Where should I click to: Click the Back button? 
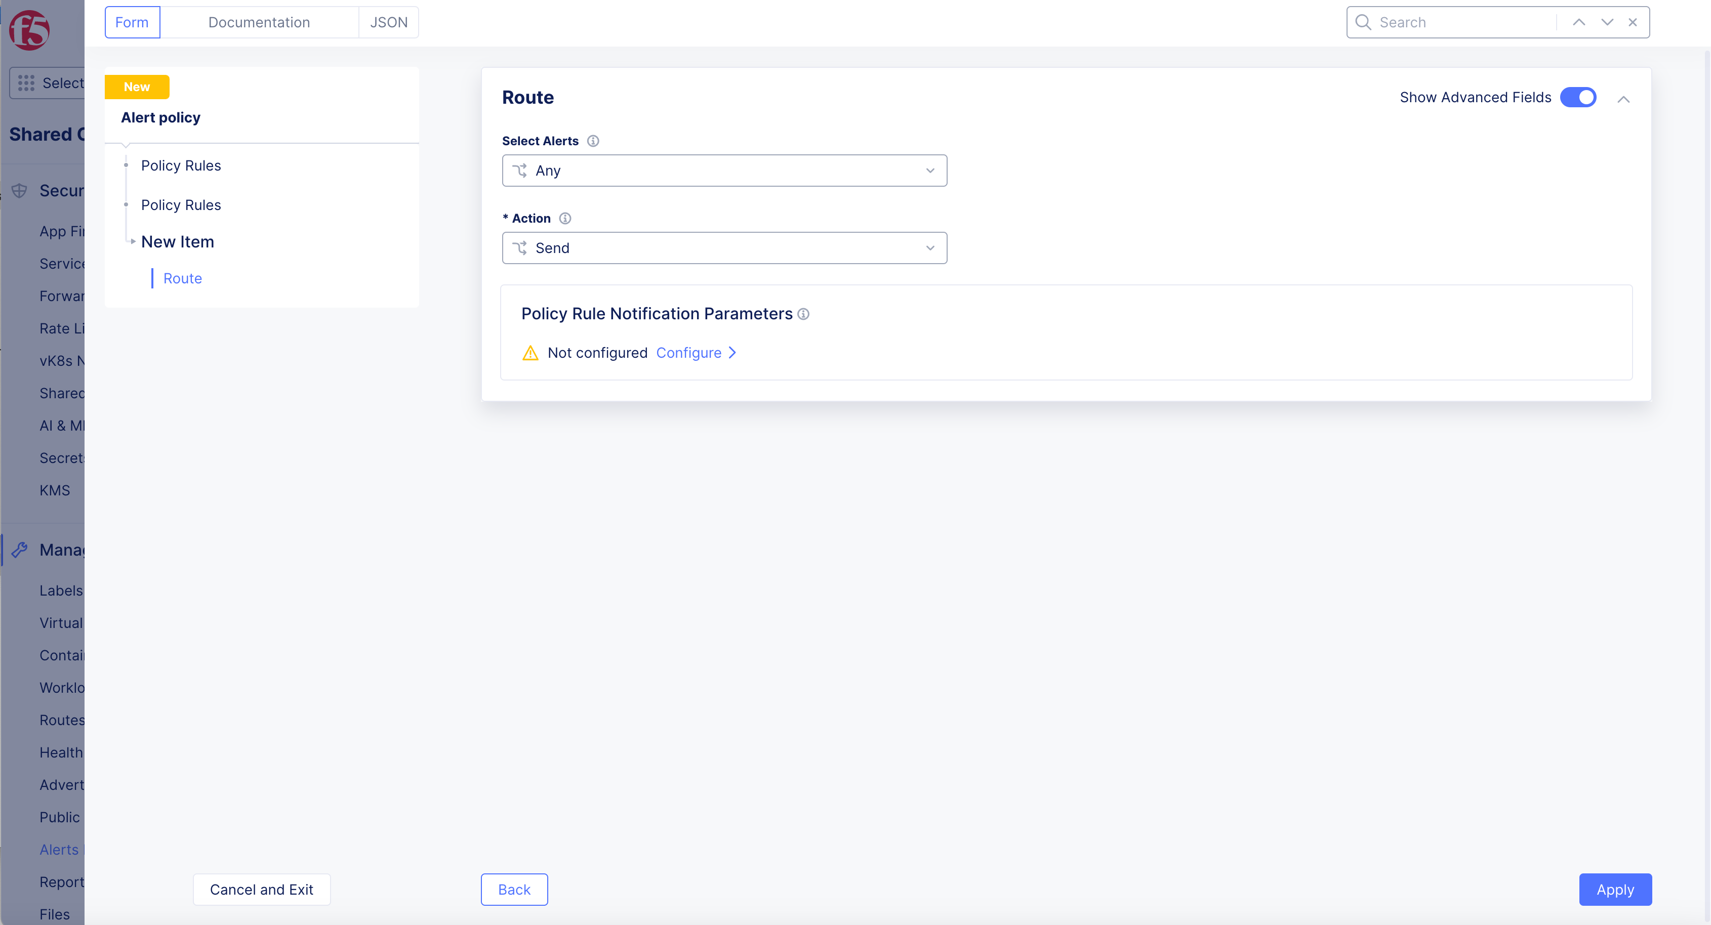tap(514, 889)
